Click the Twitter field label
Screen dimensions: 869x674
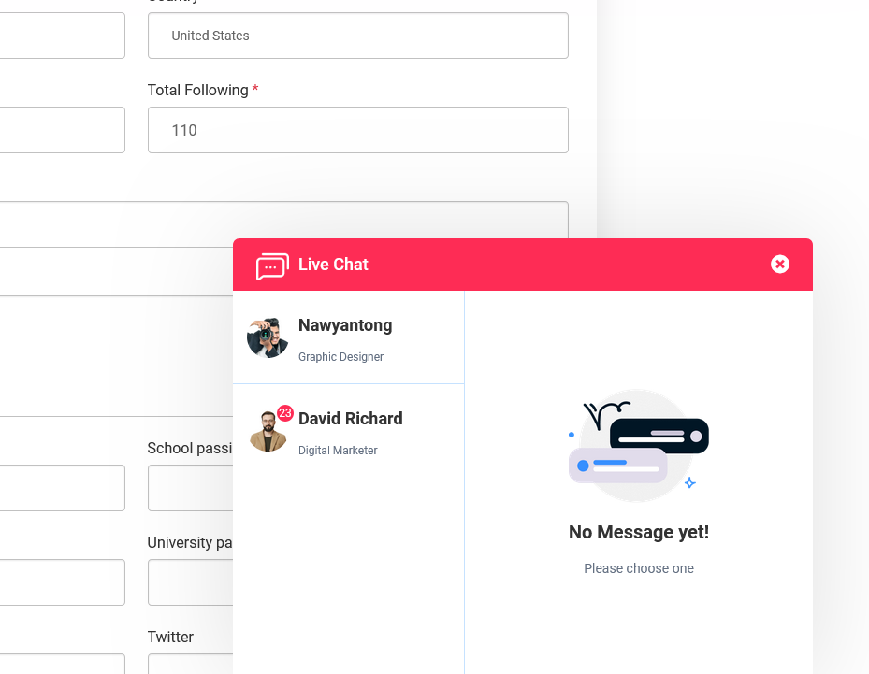click(170, 637)
